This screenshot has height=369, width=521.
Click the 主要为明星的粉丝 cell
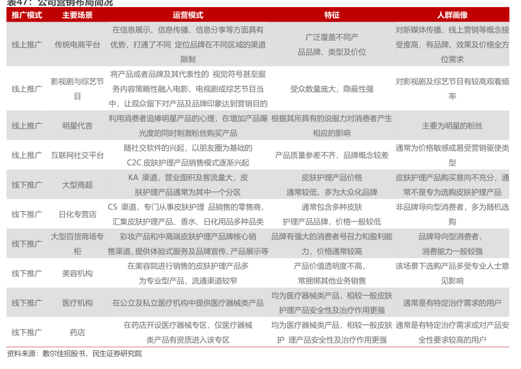(452, 126)
